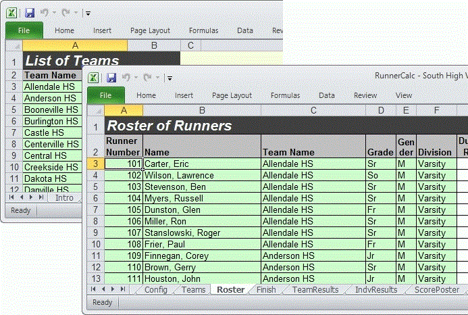Select cell 'Stanslowski, Roger'

pyautogui.click(x=202, y=233)
